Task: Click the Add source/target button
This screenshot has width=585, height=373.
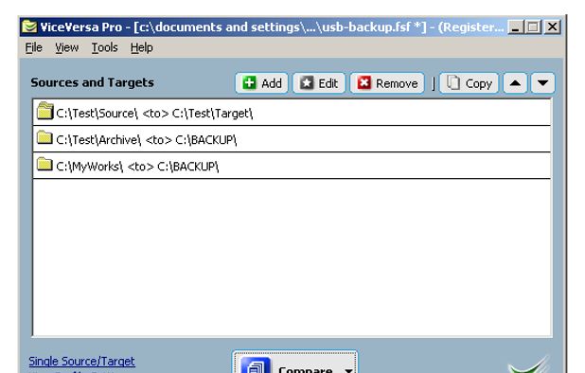Action: click(x=261, y=82)
